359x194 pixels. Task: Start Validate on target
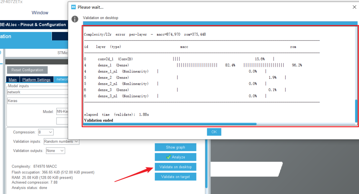click(x=176, y=177)
